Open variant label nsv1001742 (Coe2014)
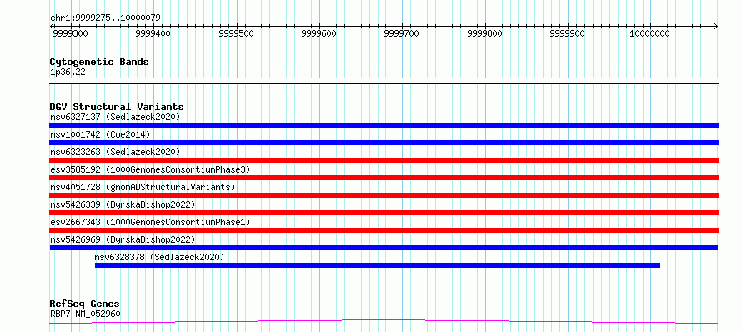Viewport: 742px width, 332px height. pyautogui.click(x=100, y=134)
